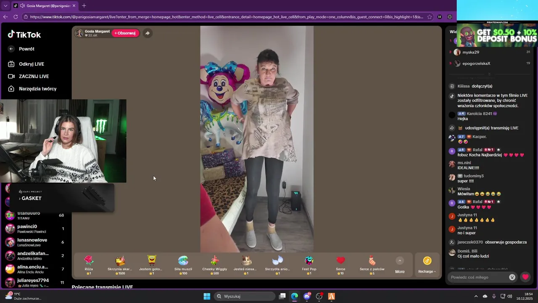This screenshot has height=303, width=538.
Task: Send the Skrzydła anioła gift
Action: (x=277, y=266)
